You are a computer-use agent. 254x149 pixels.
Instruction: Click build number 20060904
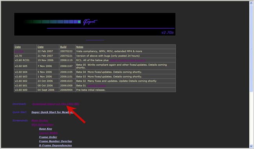pyautogui.click(x=66, y=90)
